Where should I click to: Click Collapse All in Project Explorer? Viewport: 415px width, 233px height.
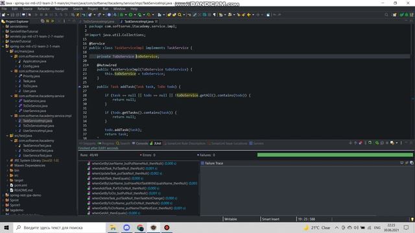coord(43,21)
